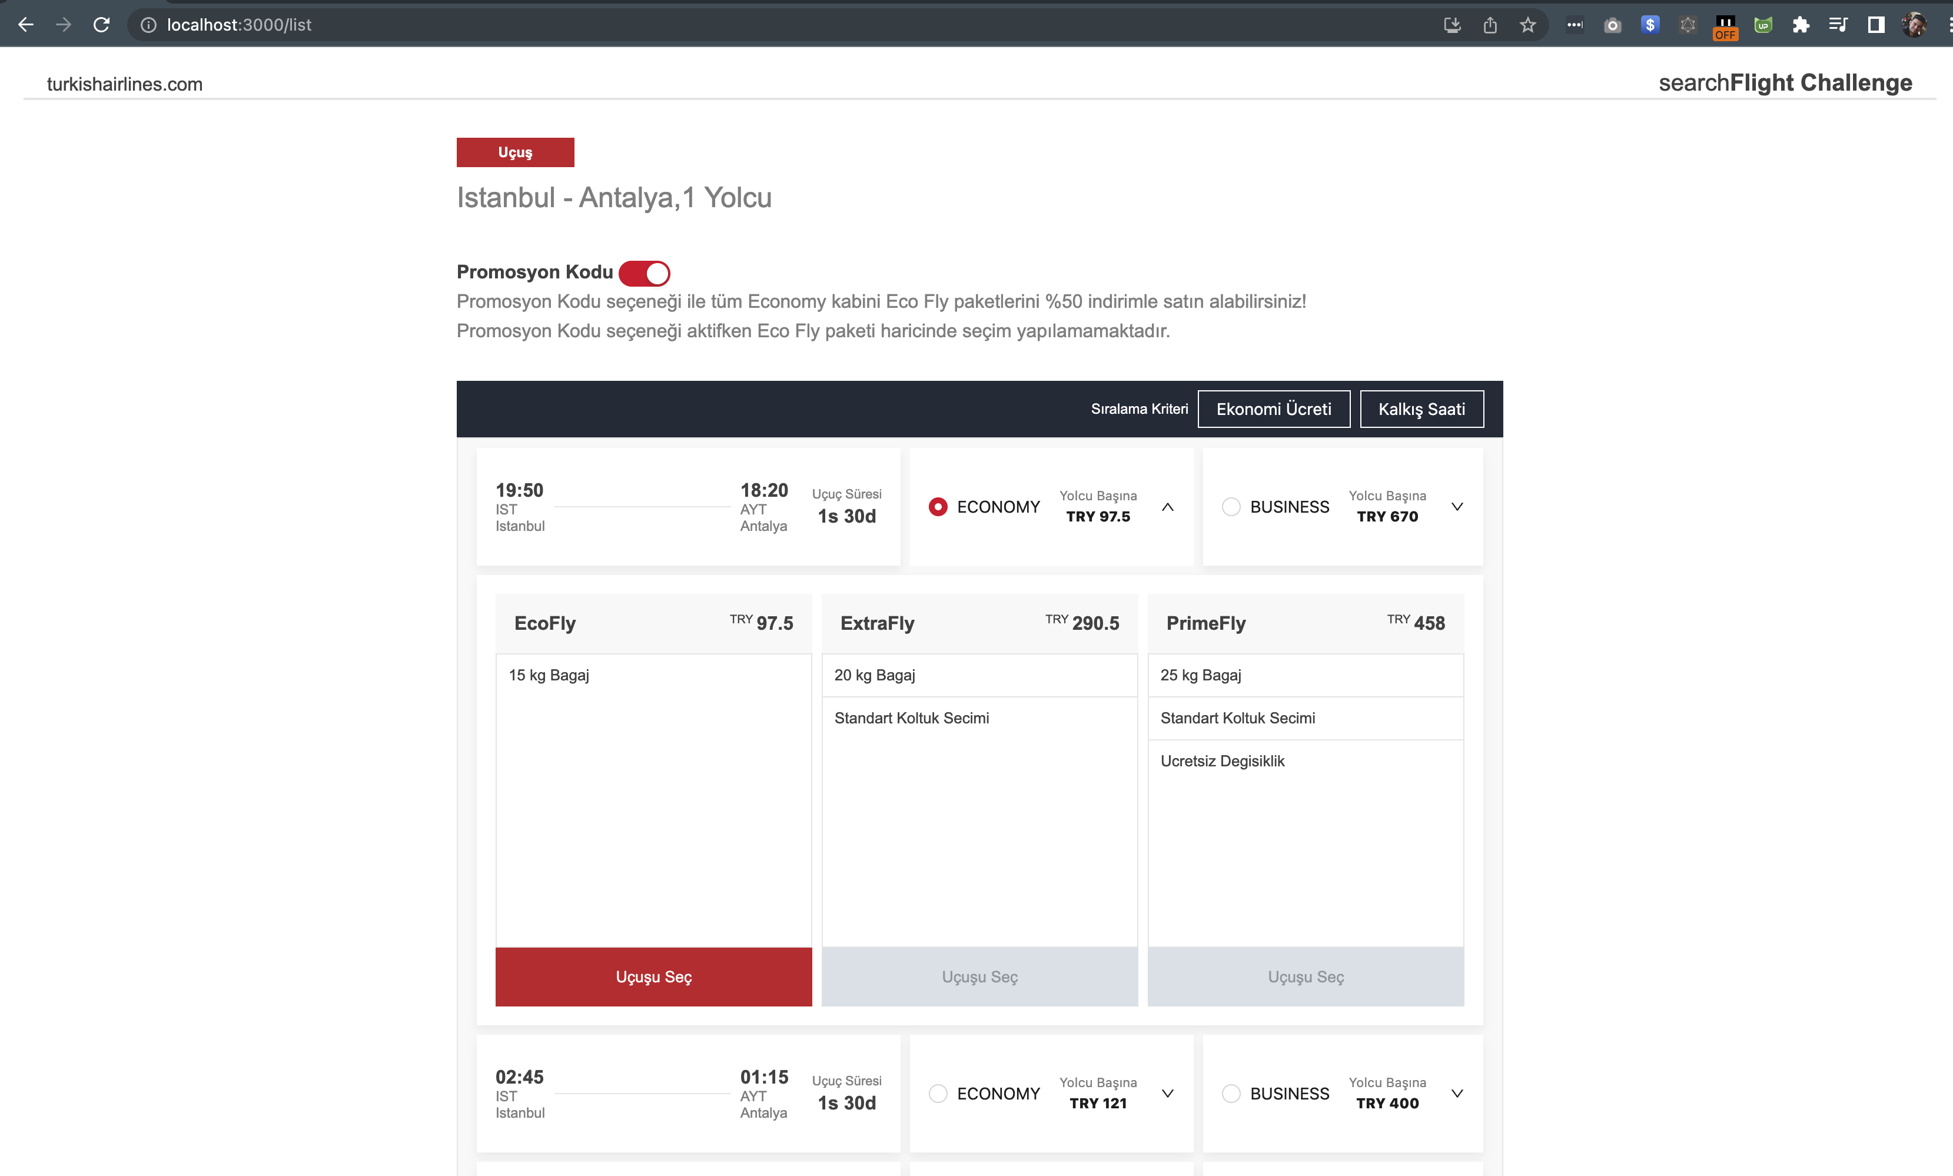Select BUSINESS radio for 02:45 flight
Viewport: 1953px width, 1176px height.
[1230, 1094]
